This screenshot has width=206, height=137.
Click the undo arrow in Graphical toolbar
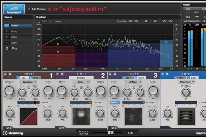(164, 21)
